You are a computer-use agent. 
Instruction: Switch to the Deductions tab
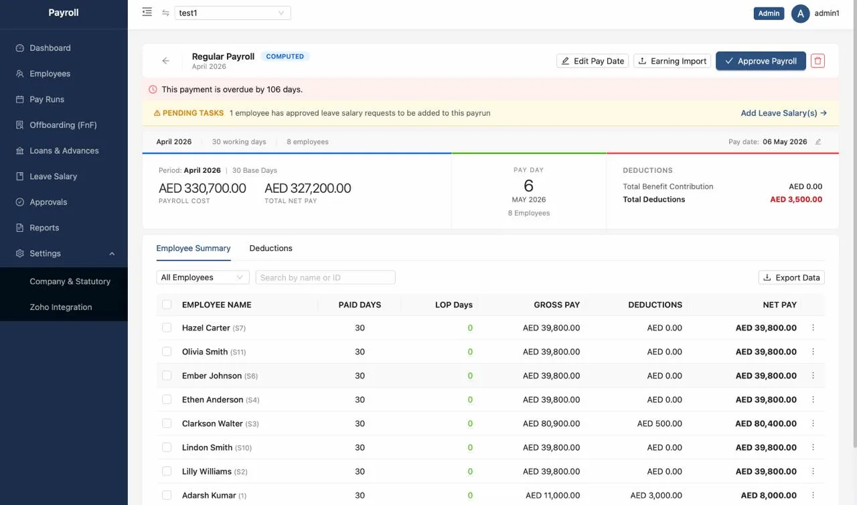[270, 248]
